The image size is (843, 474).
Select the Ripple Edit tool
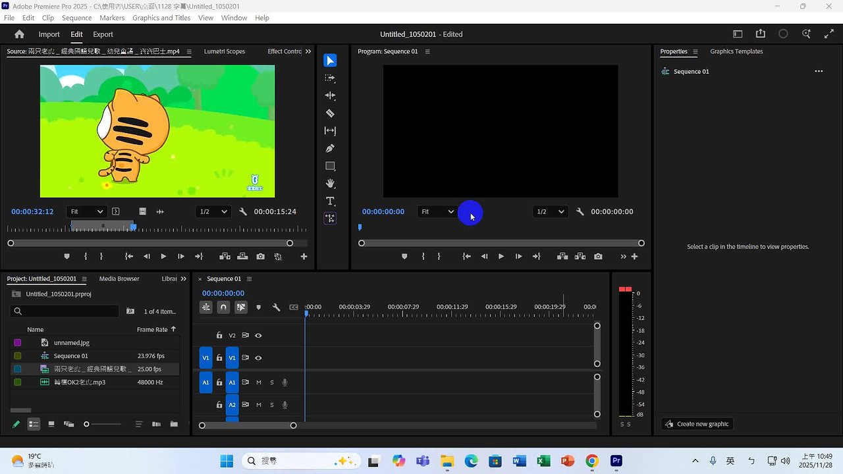pyautogui.click(x=330, y=95)
